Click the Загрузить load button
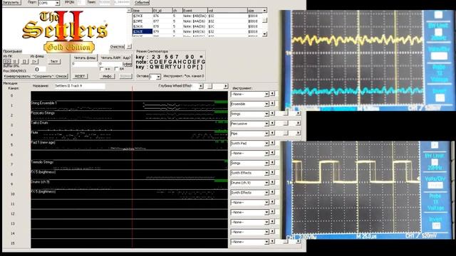This screenshot has width=456, height=256. [x=11, y=2]
